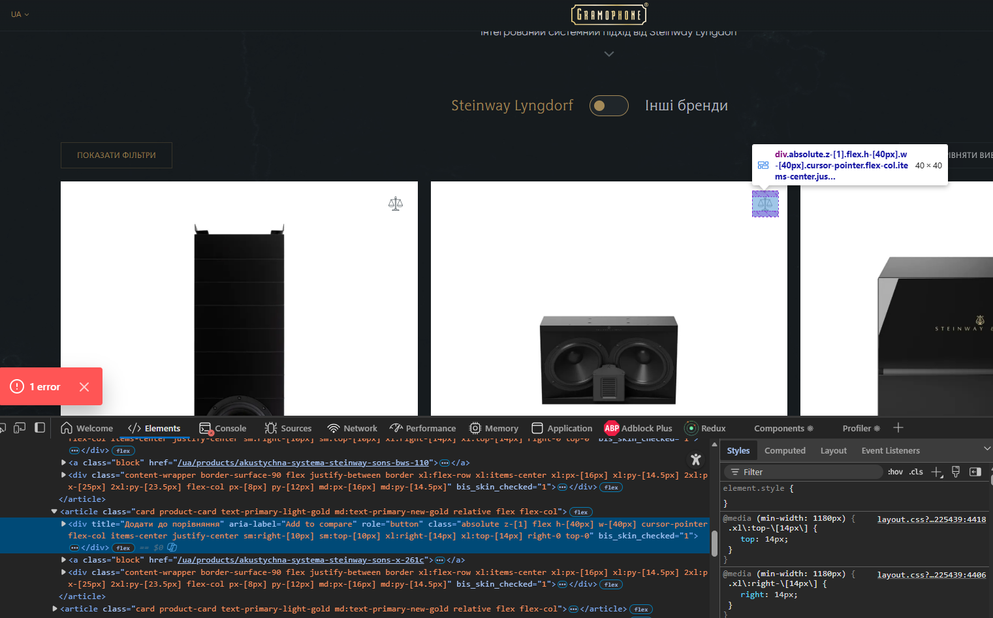
Task: Add the tall black speaker to compare
Action: (x=396, y=204)
